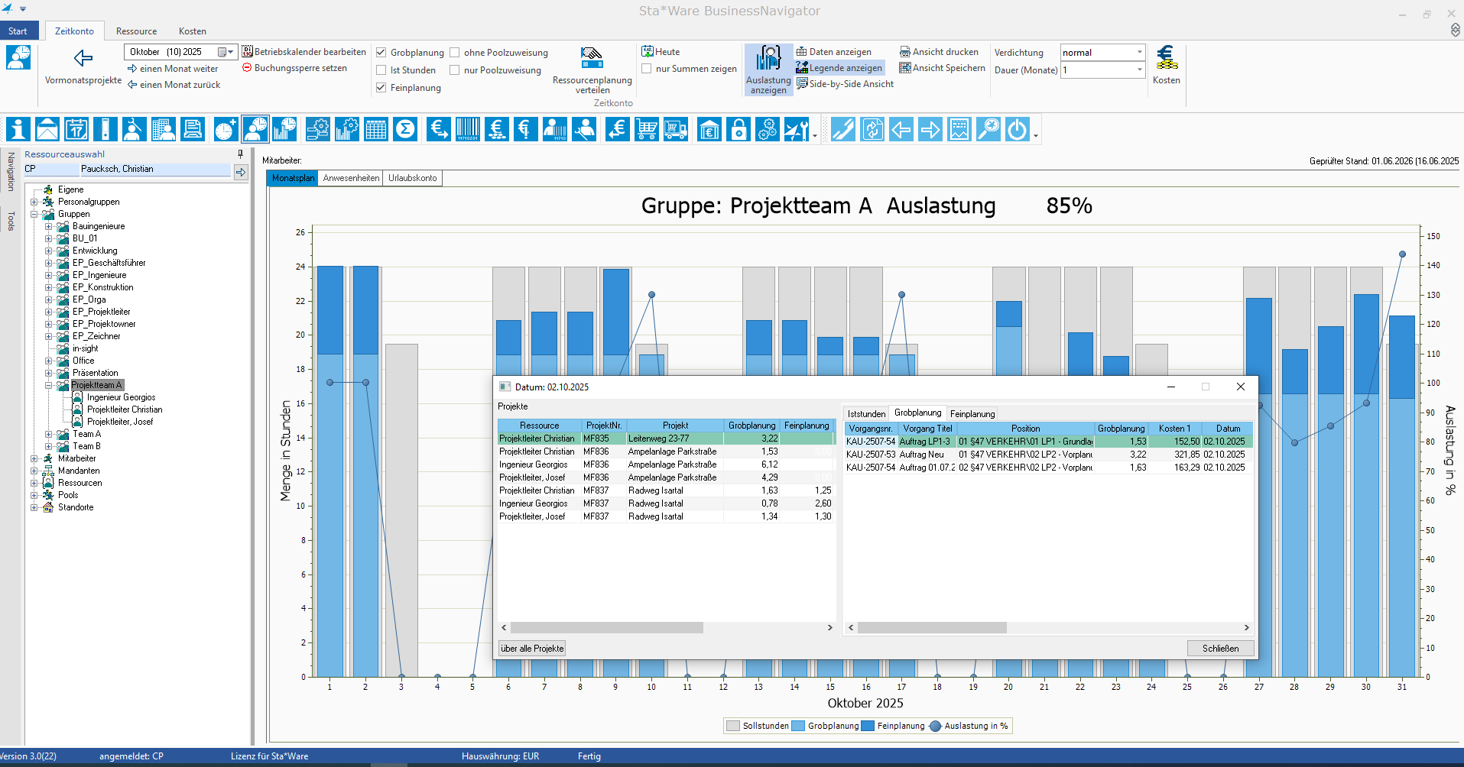
Task: Click the info icon in the toolbar
Action: pos(18,129)
